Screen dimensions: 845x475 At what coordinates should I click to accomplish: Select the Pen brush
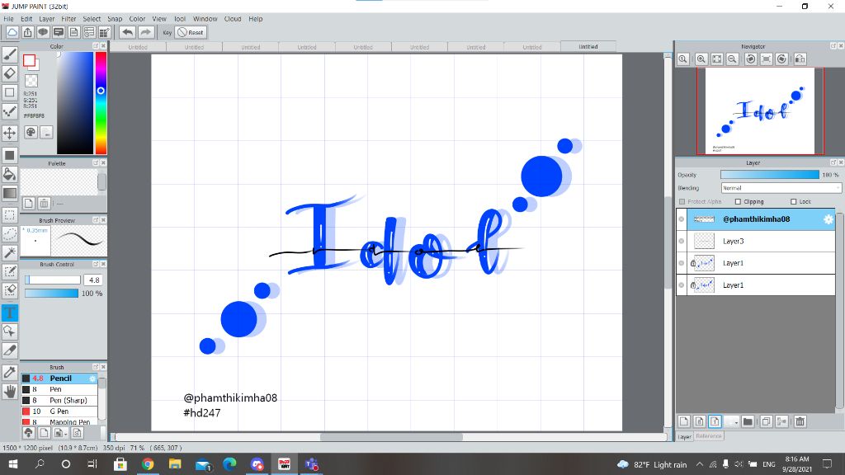point(59,389)
